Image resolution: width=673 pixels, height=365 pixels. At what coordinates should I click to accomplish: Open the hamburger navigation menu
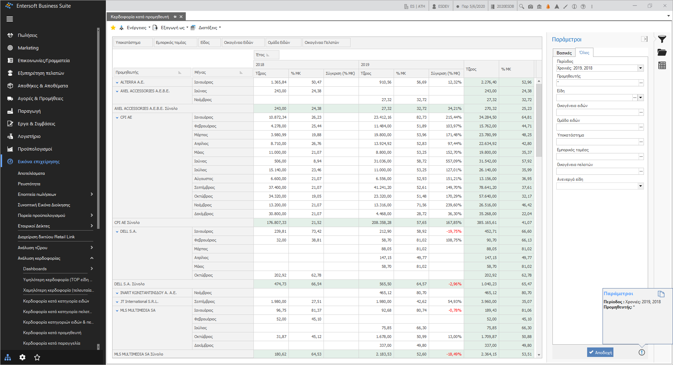(10, 19)
